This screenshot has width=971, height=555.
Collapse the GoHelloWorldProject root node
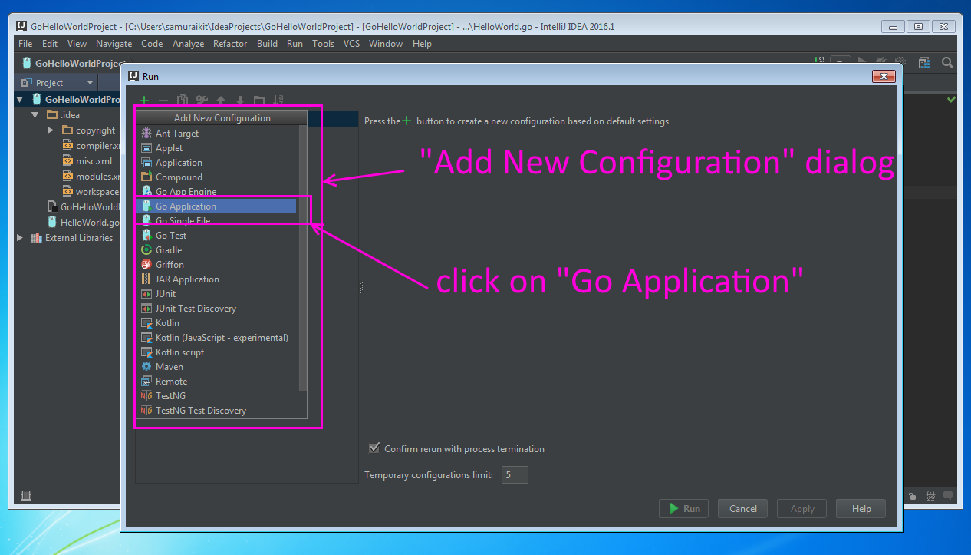coord(21,100)
